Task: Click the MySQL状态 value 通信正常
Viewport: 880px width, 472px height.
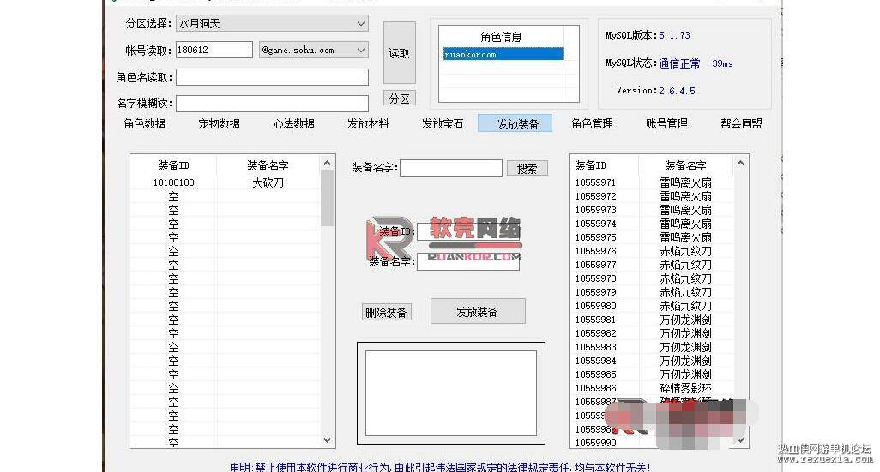Action: tap(679, 63)
